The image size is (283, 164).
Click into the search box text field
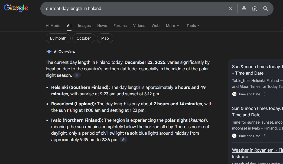pyautogui.click(x=134, y=9)
